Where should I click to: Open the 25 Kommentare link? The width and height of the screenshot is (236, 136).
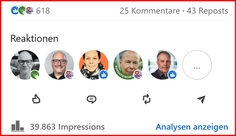pyautogui.click(x=150, y=11)
